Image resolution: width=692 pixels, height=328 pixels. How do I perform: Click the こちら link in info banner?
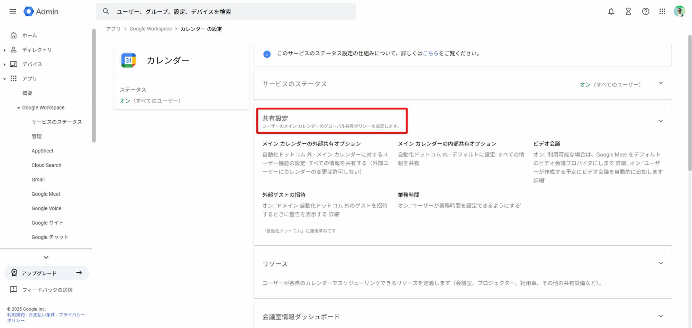coord(430,54)
